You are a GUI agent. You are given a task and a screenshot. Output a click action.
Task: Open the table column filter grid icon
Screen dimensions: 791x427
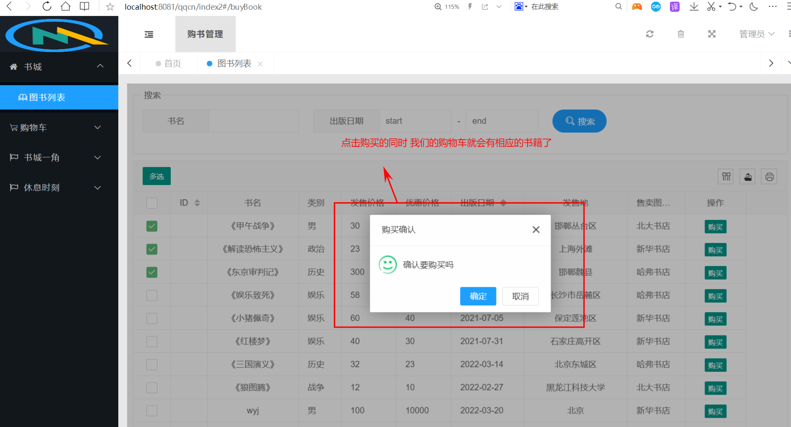tap(726, 177)
